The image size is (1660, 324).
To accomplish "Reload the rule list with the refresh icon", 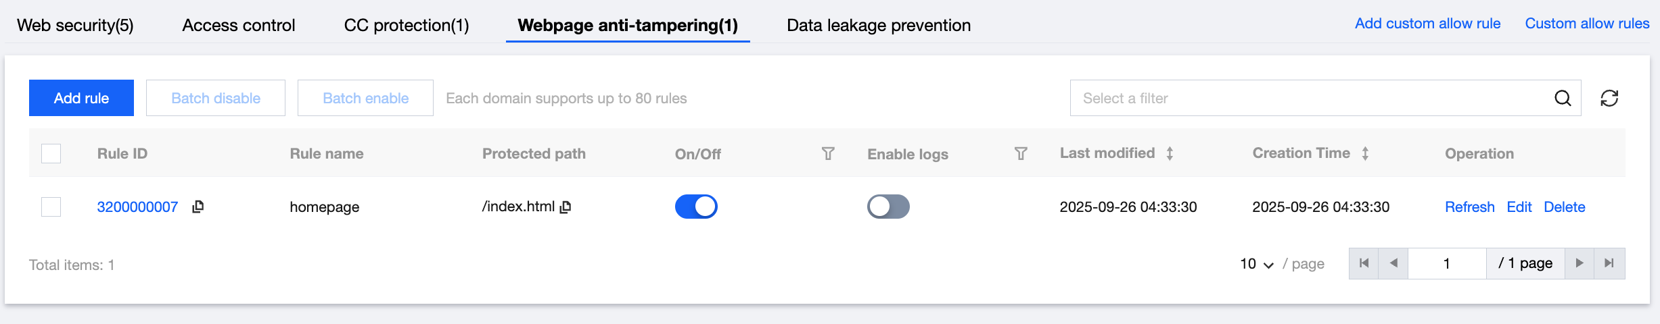I will pyautogui.click(x=1609, y=99).
